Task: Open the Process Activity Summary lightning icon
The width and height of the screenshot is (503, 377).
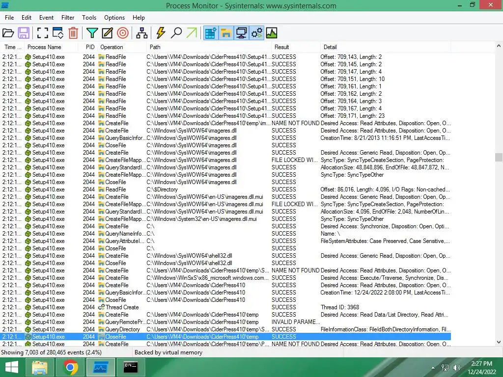Action: click(161, 33)
